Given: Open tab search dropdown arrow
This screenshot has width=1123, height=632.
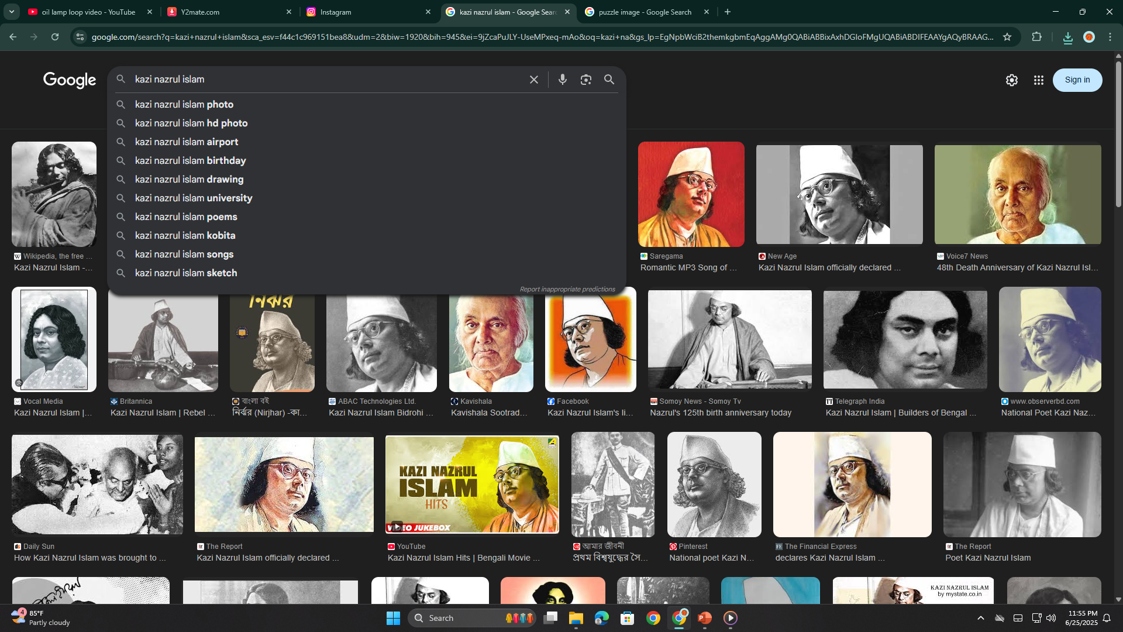Looking at the screenshot, I should [x=11, y=12].
